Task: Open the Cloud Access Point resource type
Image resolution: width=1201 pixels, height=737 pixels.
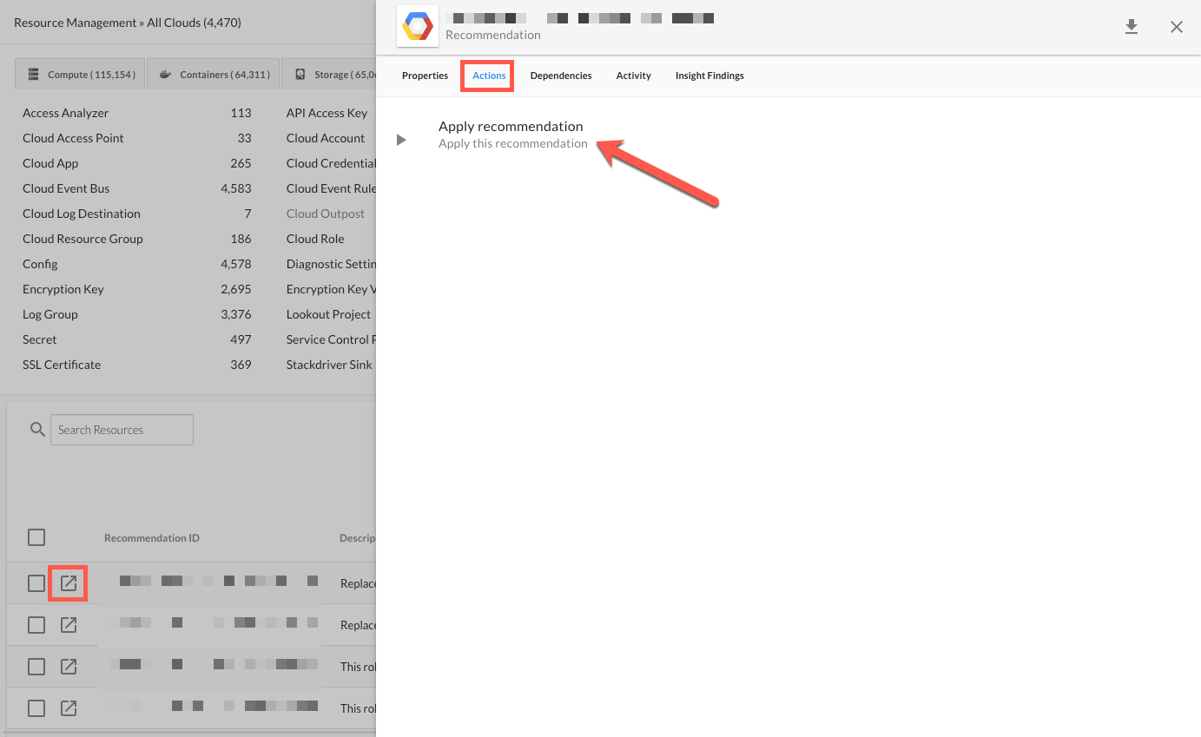Action: 73,138
